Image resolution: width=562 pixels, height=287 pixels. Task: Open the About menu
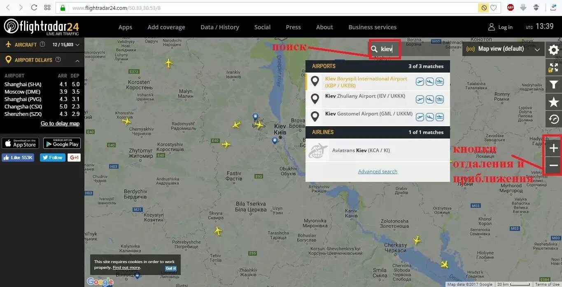click(324, 27)
